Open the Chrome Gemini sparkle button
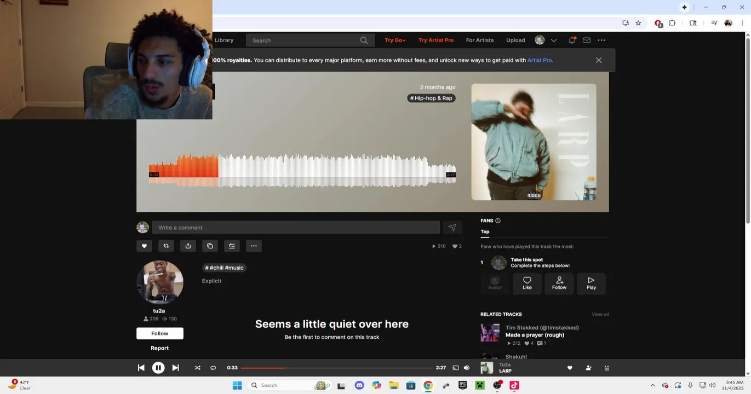This screenshot has width=751, height=394. click(x=684, y=7)
